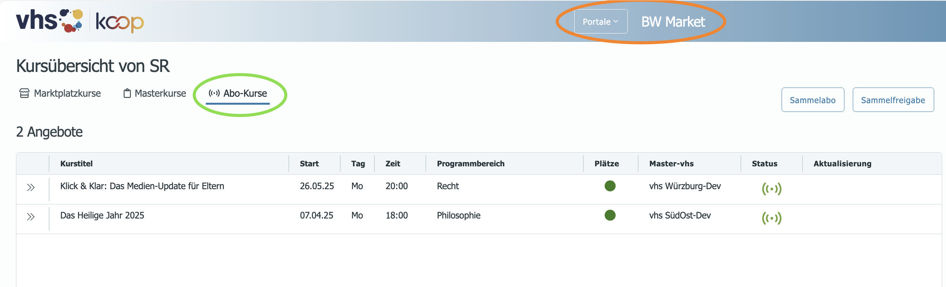Switch to the Masterkurse tab
946x287 pixels.
[154, 93]
